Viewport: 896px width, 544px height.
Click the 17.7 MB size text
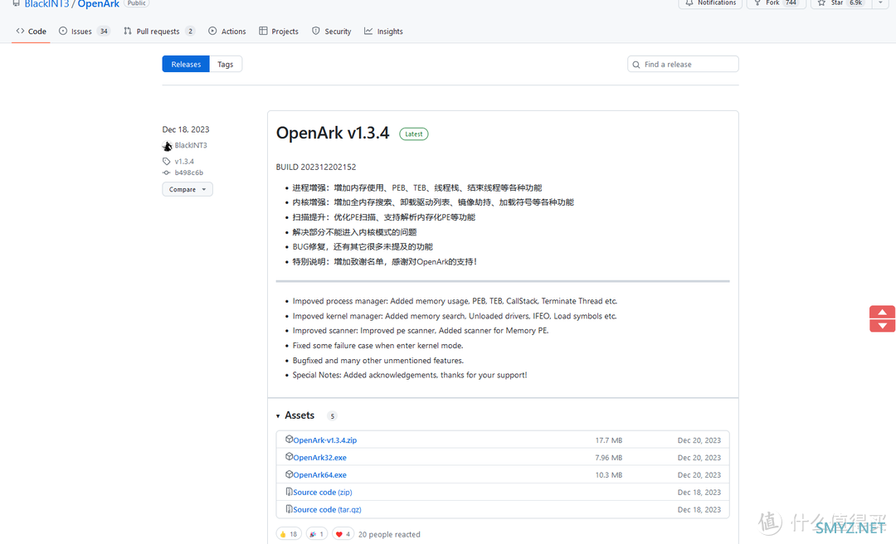click(x=609, y=440)
